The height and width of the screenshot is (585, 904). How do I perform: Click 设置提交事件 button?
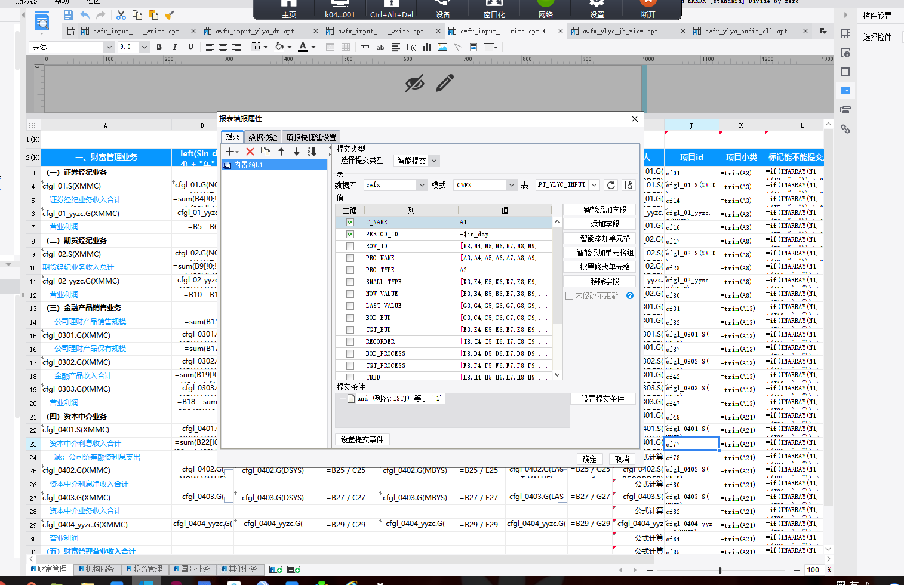pos(362,439)
